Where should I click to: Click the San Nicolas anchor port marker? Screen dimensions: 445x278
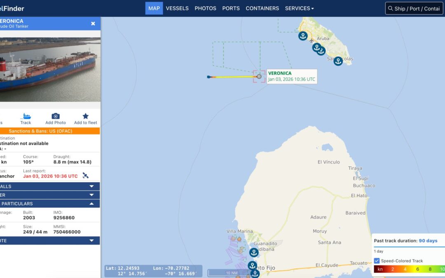[338, 61]
